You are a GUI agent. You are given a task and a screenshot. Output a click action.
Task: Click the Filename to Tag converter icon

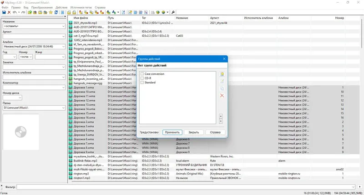pos(86,12)
